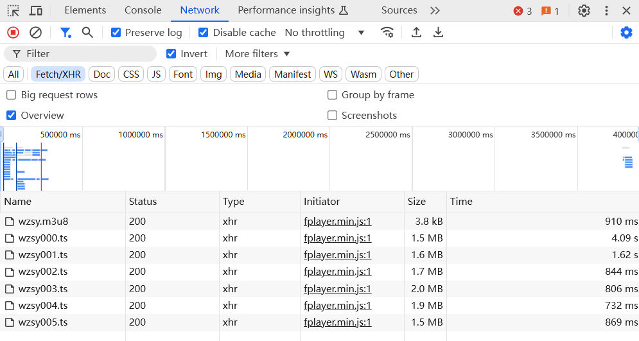Image resolution: width=639 pixels, height=341 pixels.
Task: Click the inspect element selector icon
Action: (x=13, y=10)
